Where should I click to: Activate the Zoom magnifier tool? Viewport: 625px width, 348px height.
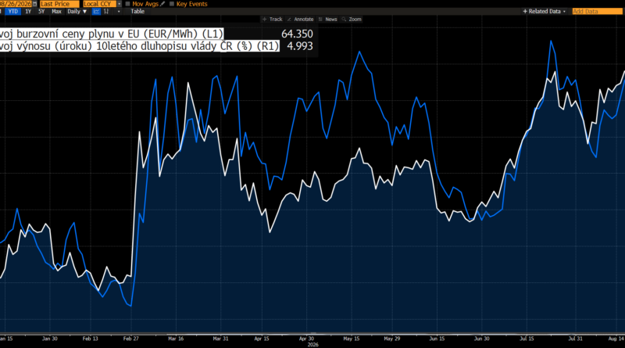pyautogui.click(x=352, y=19)
